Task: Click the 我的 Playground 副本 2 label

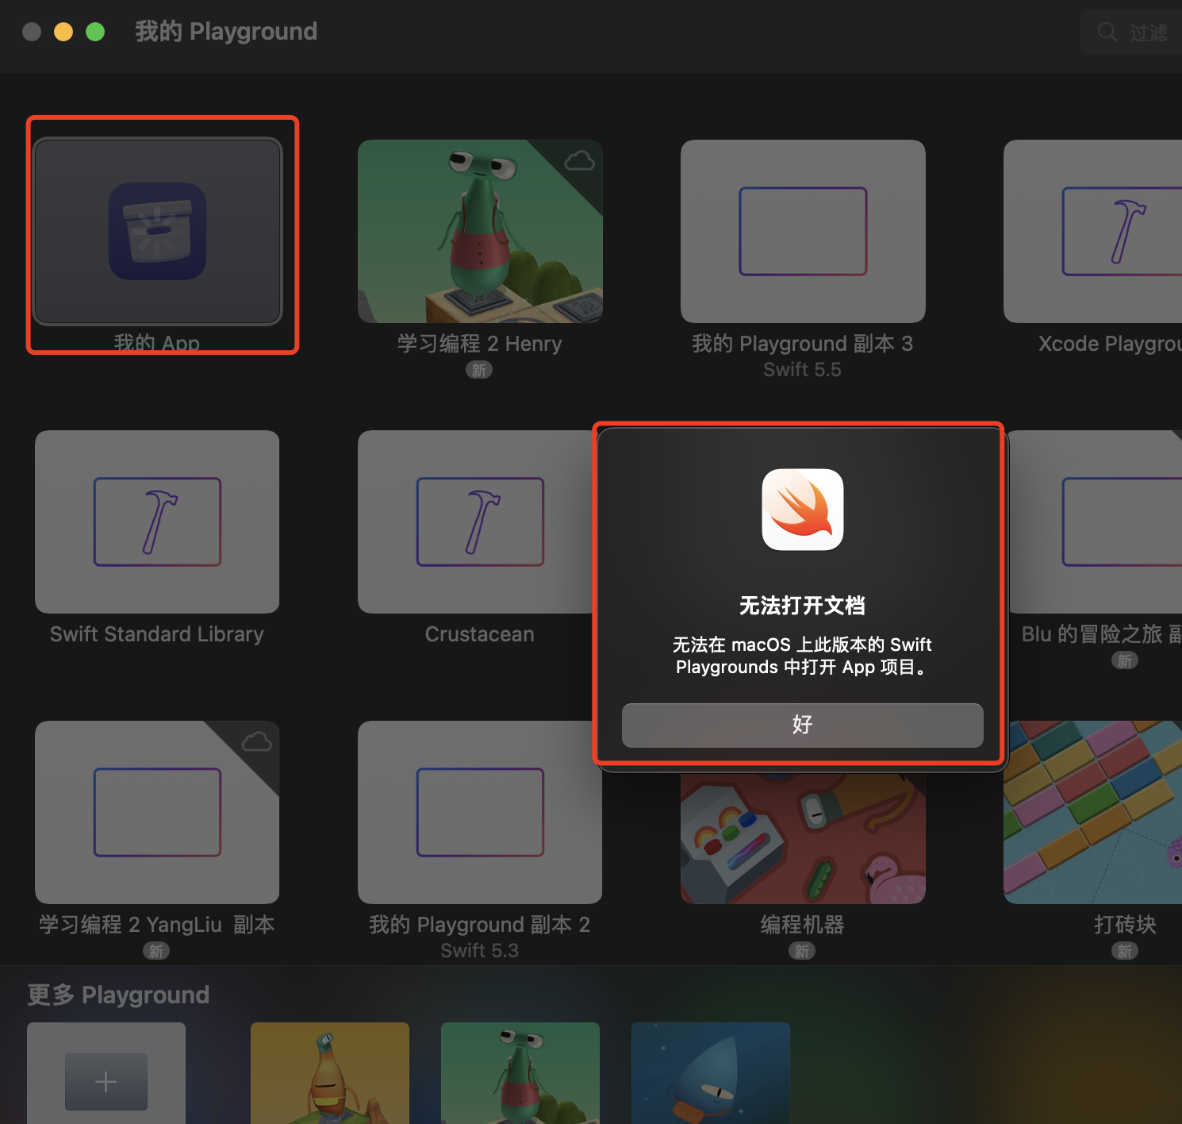Action: pos(480,925)
